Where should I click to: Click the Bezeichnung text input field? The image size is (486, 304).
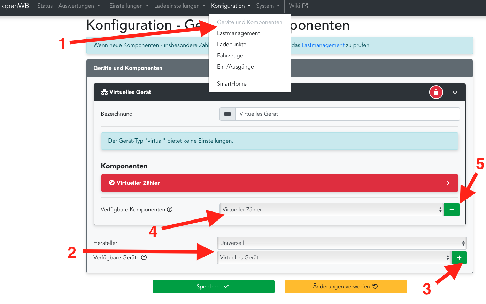(347, 114)
